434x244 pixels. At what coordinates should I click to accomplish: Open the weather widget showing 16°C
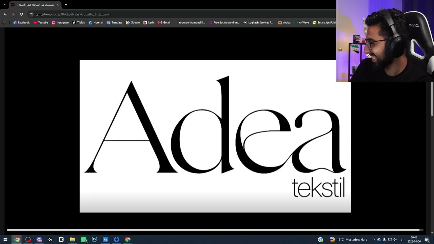[x=348, y=240]
